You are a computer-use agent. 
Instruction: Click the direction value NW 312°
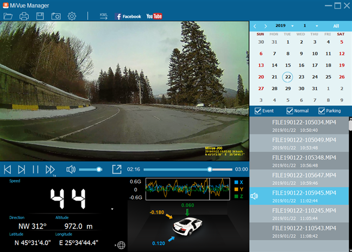click(33, 226)
